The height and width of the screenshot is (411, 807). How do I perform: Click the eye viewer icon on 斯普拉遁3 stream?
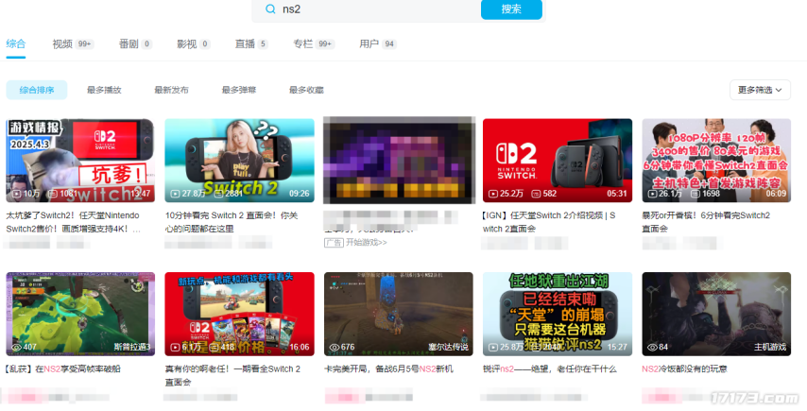(15, 347)
